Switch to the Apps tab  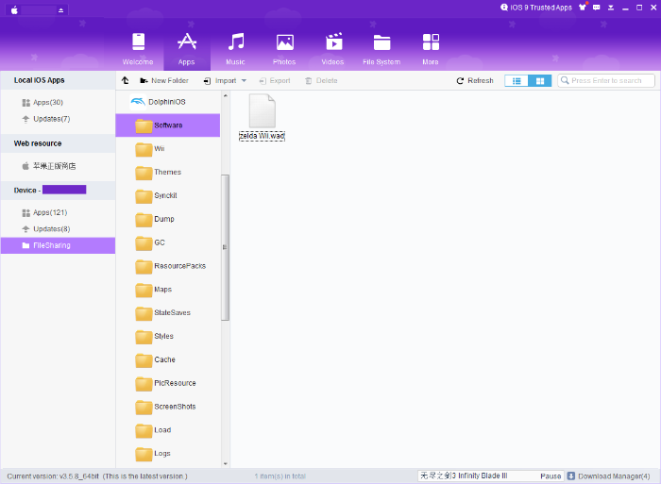point(186,49)
